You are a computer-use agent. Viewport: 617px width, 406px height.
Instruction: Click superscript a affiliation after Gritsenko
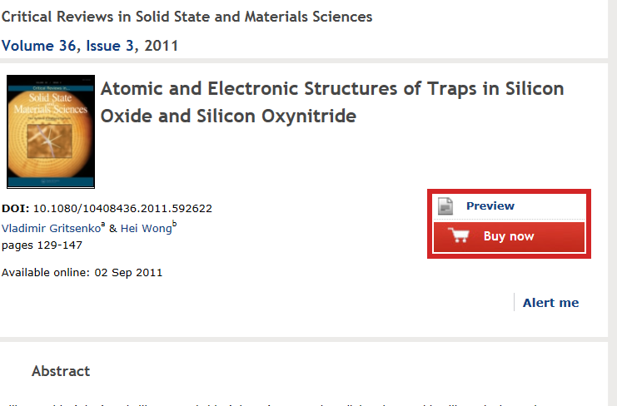point(102,225)
